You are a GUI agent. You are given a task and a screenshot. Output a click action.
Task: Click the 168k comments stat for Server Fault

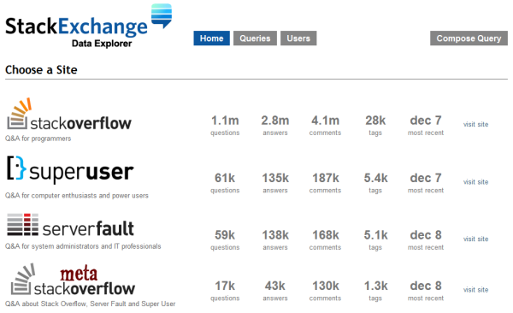point(325,239)
